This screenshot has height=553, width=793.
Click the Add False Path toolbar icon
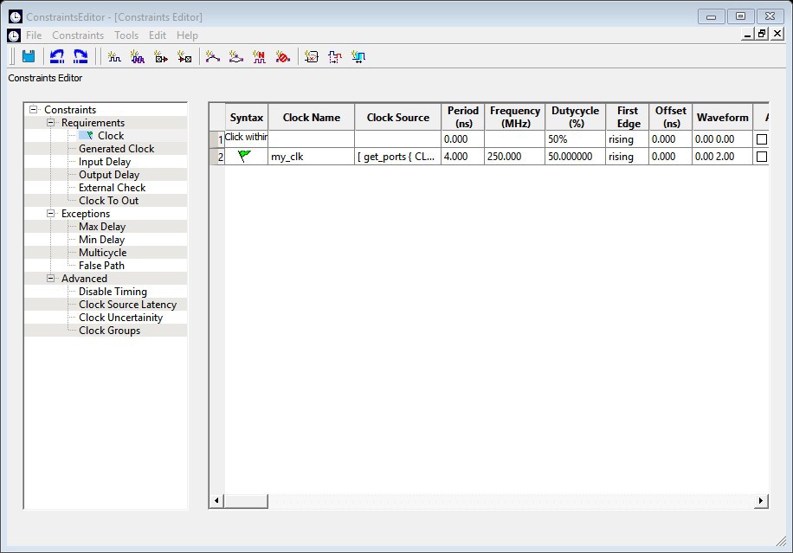pyautogui.click(x=282, y=56)
